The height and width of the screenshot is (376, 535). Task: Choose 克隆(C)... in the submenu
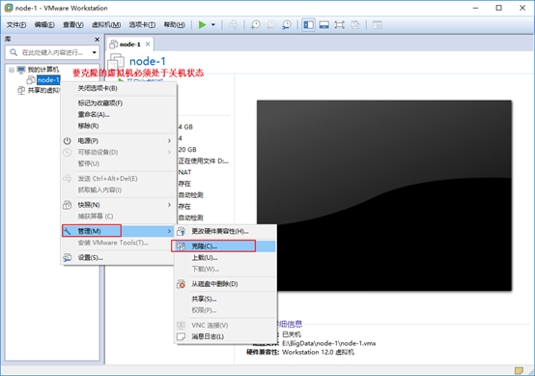pos(225,246)
